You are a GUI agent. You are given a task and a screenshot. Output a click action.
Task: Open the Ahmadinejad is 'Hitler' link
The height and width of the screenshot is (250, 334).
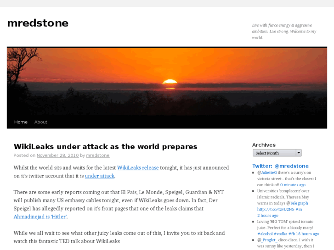click(40, 217)
